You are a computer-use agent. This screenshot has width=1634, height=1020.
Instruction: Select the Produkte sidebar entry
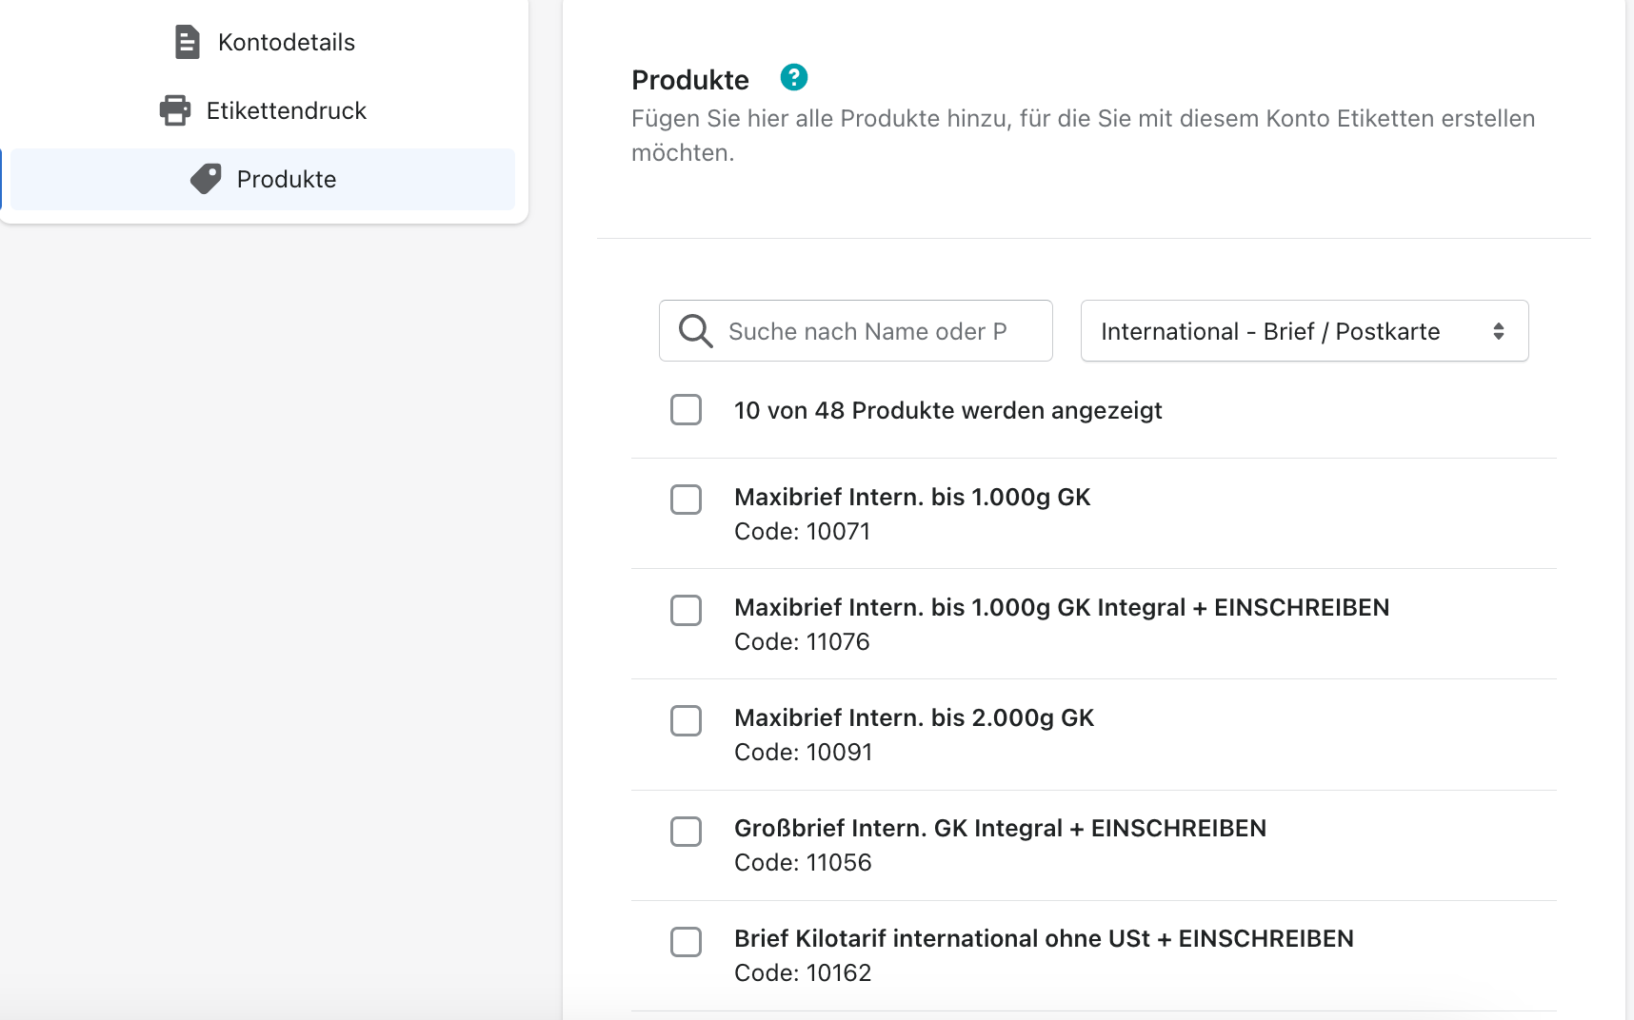click(x=265, y=179)
